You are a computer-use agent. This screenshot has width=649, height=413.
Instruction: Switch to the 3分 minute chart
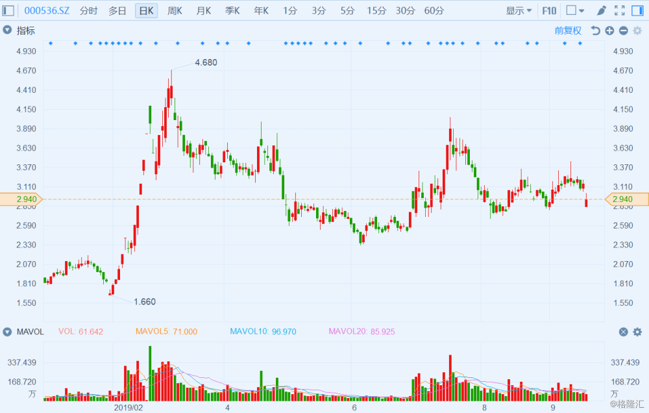319,10
